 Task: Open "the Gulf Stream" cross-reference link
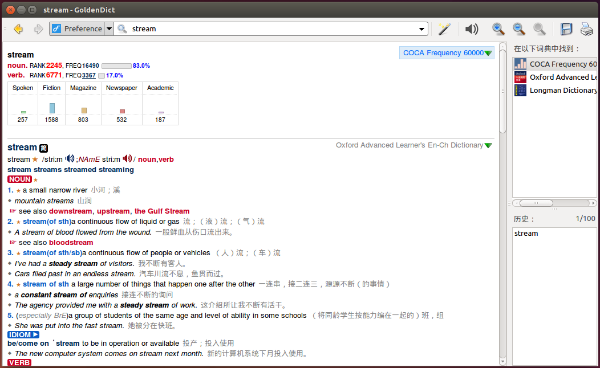pos(162,211)
